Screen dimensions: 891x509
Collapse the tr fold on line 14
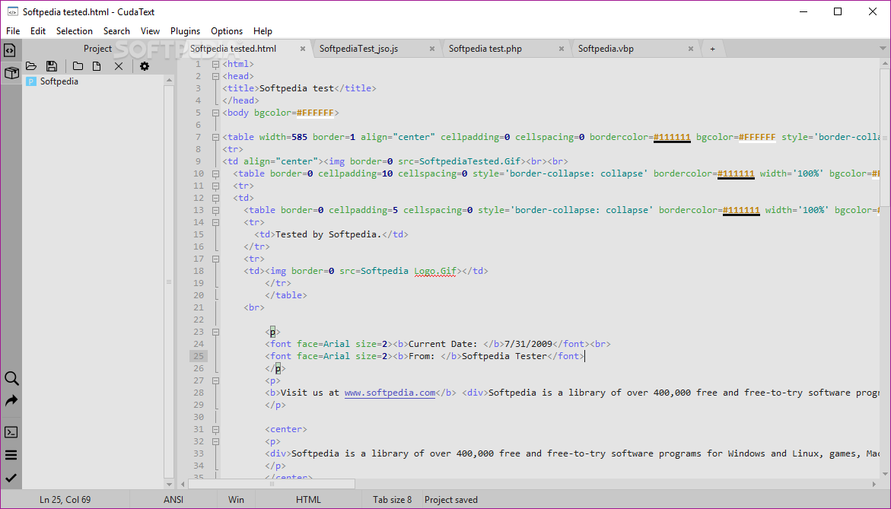pos(215,223)
